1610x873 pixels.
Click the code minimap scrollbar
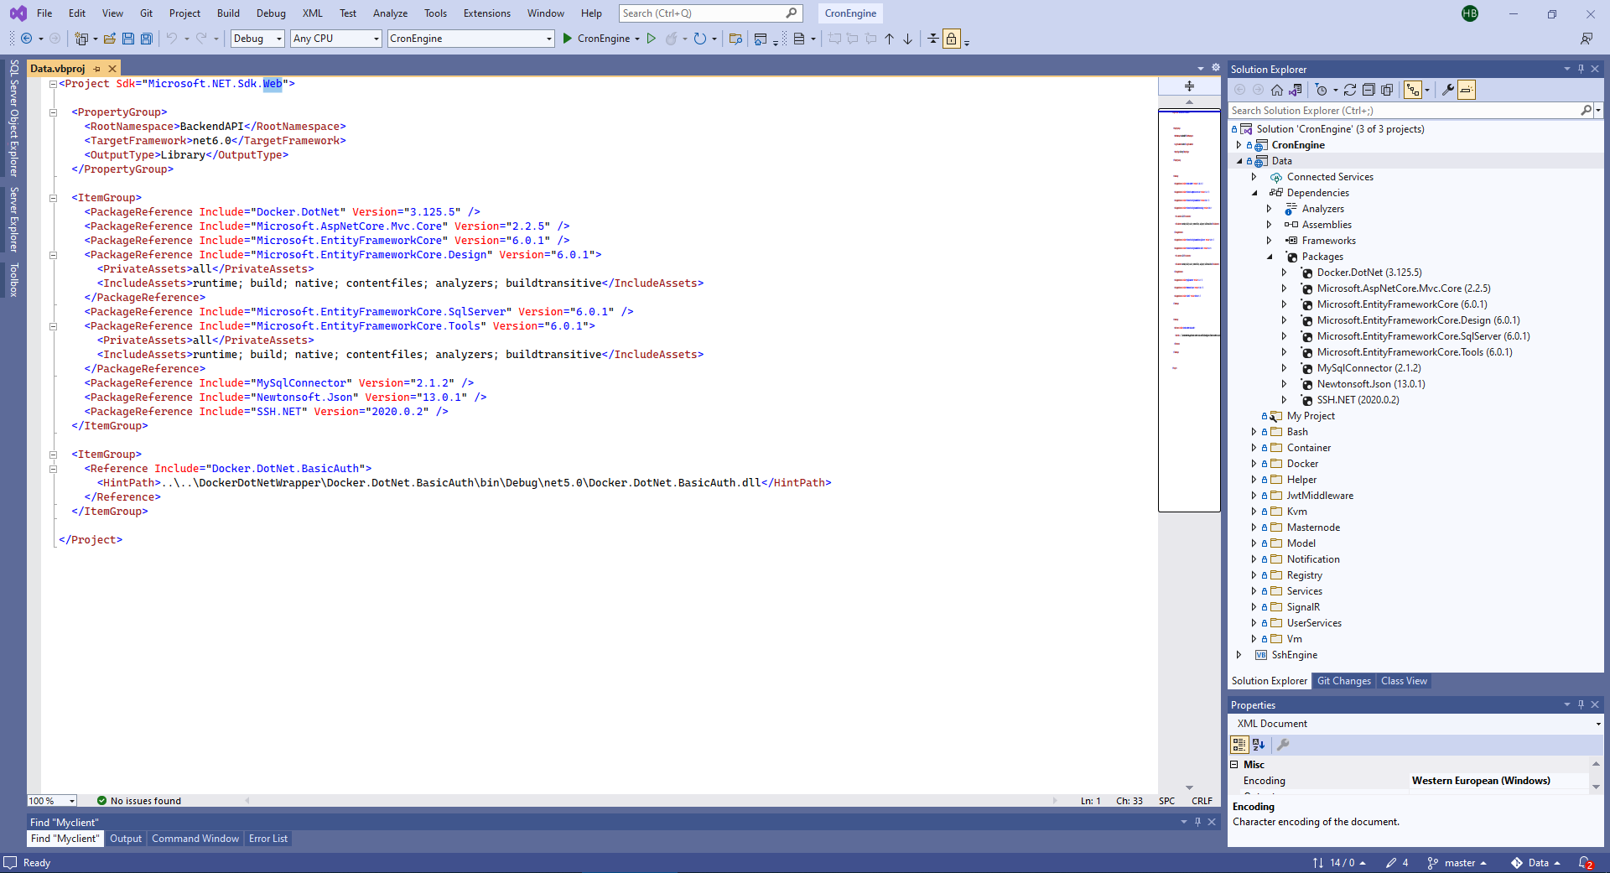[1189, 310]
